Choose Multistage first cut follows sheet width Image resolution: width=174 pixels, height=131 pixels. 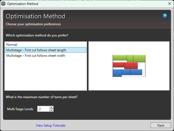(36, 56)
